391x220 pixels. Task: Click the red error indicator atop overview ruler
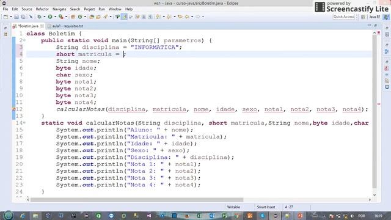point(379,32)
